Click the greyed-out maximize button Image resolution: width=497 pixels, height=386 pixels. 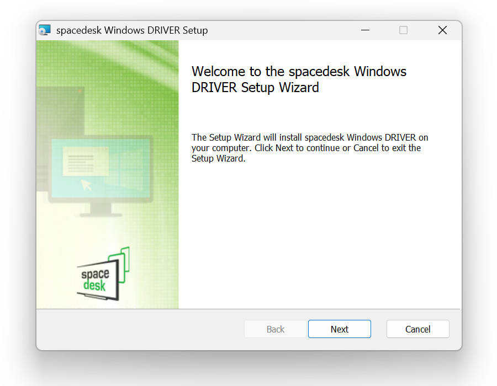point(403,30)
